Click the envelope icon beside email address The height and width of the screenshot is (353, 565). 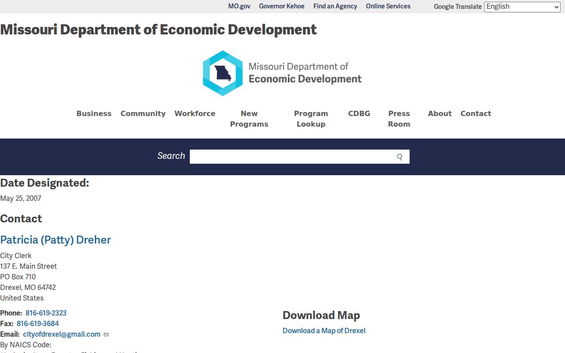point(106,334)
